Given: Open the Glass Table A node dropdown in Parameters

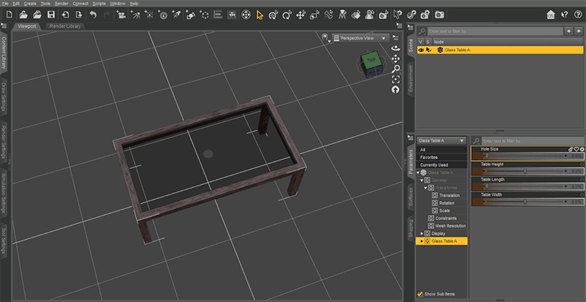Looking at the screenshot, I should 442,140.
